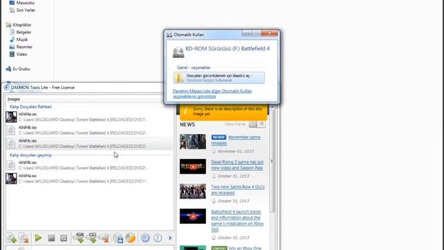Viewport: 444px width, 250px height.
Task: Select rld-bf4b.iso in Kalıp dosyaları geçmişi
Action: pyautogui.click(x=89, y=165)
